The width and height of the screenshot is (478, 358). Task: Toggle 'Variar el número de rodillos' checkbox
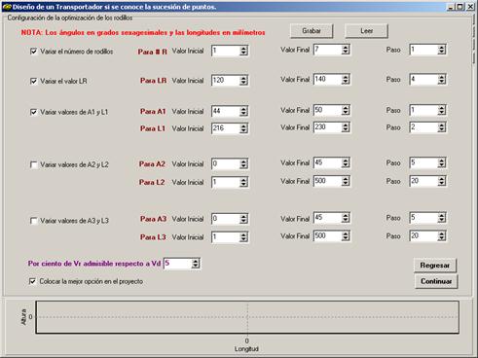click(33, 52)
